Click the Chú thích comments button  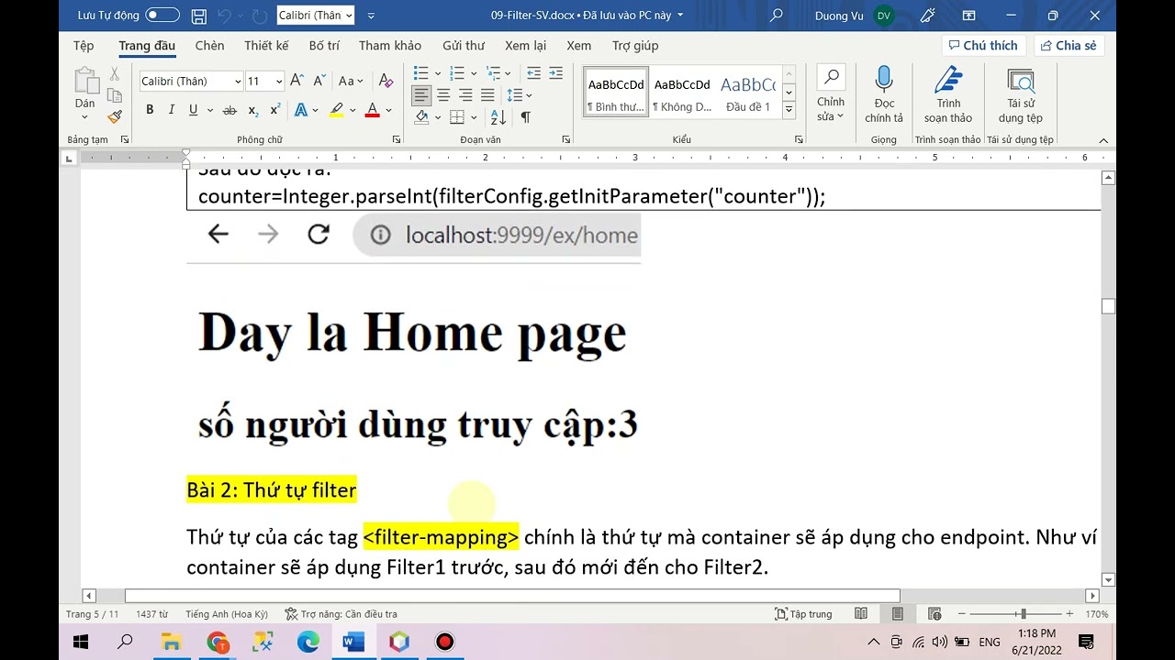[x=982, y=46]
